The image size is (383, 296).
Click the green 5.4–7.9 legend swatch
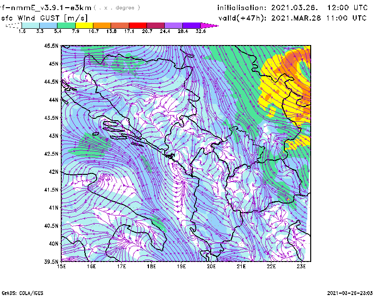coord(67,25)
